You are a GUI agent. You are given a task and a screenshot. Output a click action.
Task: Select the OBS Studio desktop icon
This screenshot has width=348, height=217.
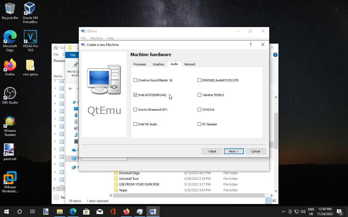click(x=10, y=95)
